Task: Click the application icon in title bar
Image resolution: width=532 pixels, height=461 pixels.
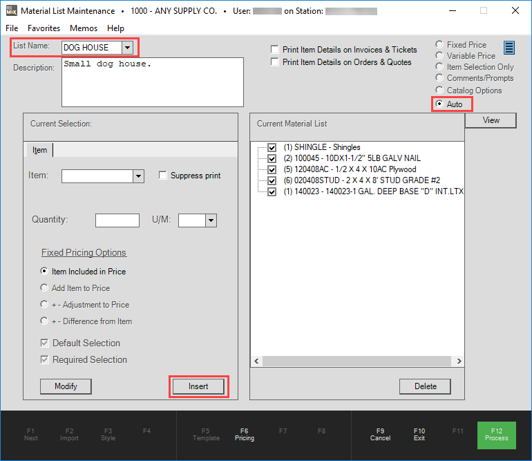Action: [11, 10]
